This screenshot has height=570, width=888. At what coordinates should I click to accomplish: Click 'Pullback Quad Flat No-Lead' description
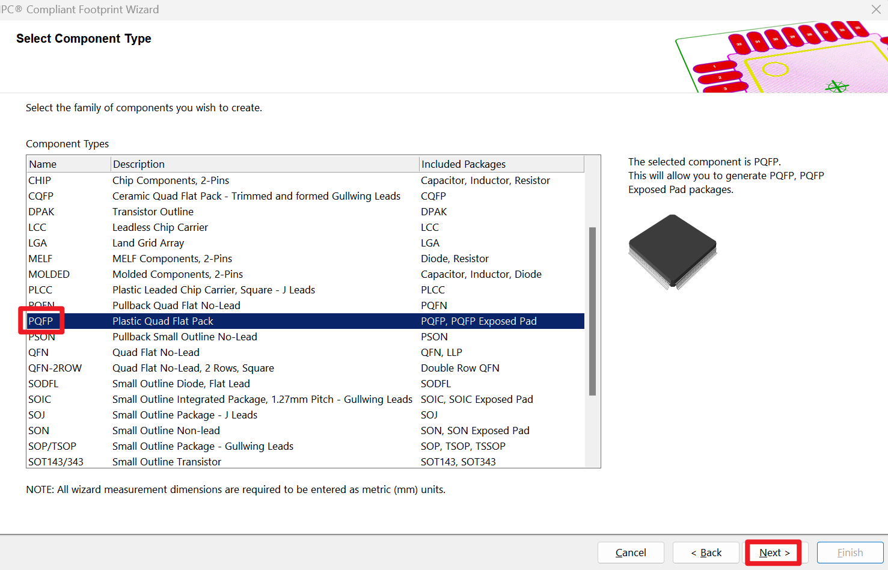(176, 305)
